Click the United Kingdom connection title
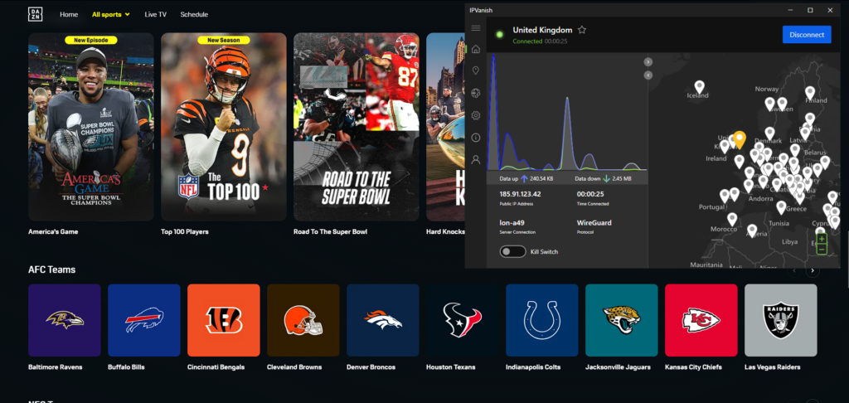 [x=542, y=30]
